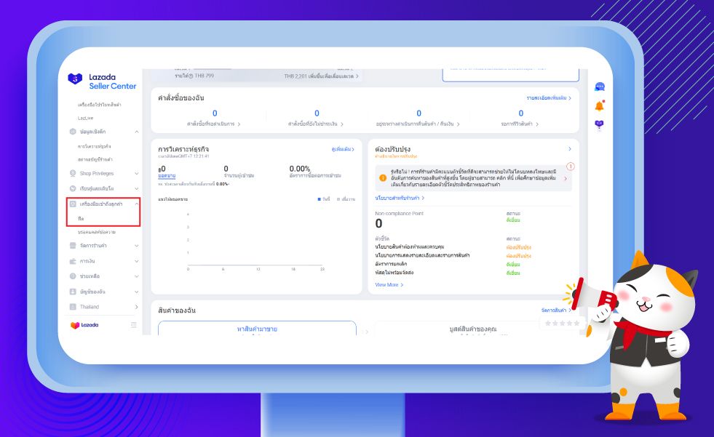This screenshot has height=437, width=714.
Task: Expand the บัญชีของฉัน chevron
Action: 137,292
